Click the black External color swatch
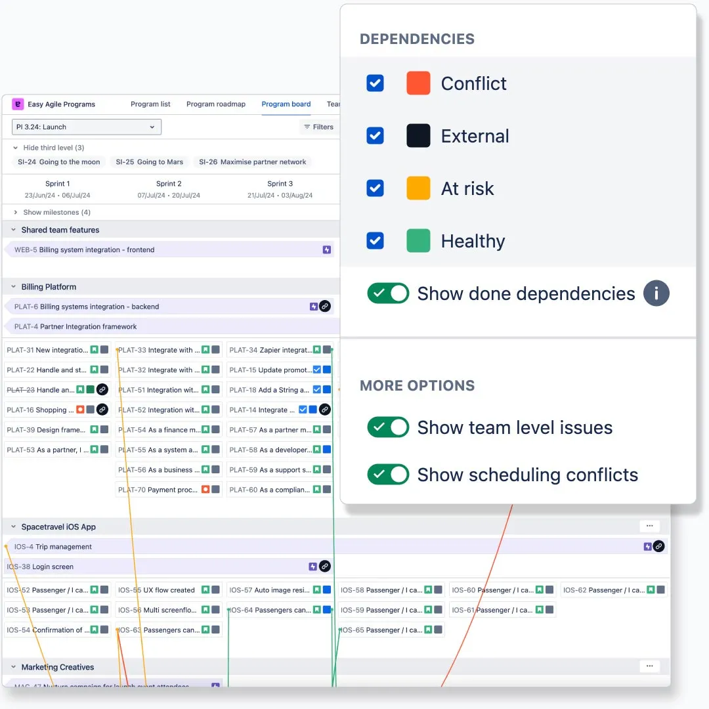 click(418, 136)
